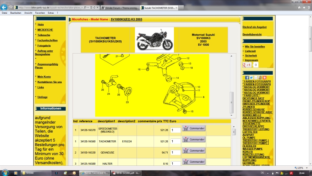Screen dimensions: 312x176
Task: Open Bearbeiten menu
Action: 16,13
